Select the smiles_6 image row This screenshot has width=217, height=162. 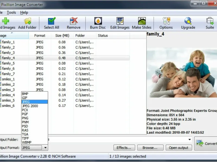[65, 106]
